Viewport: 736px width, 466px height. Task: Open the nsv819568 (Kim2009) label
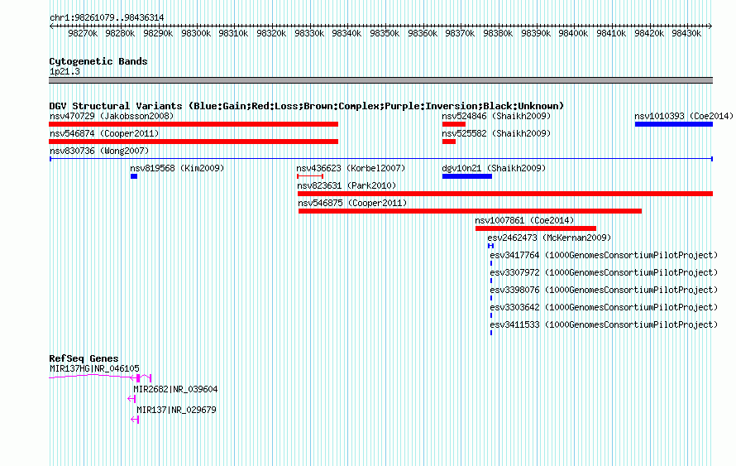[x=177, y=168]
